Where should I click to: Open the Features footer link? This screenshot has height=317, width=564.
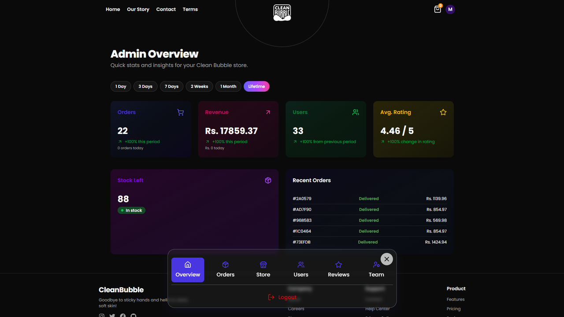click(456, 299)
